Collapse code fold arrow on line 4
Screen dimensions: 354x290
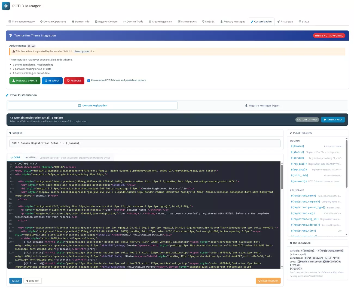click(x=13, y=174)
